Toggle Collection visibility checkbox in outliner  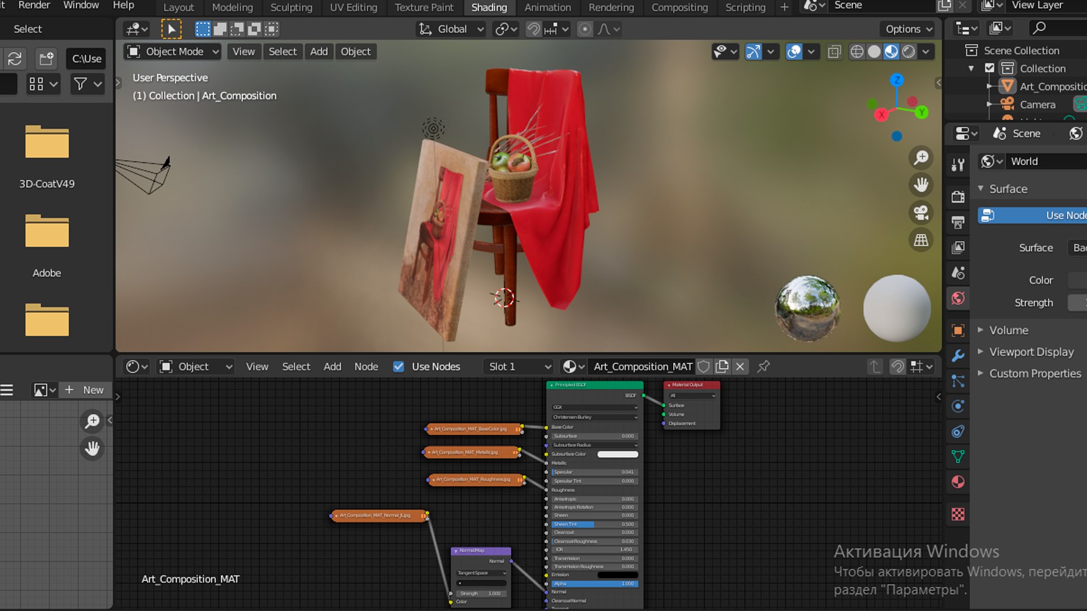[x=990, y=68]
